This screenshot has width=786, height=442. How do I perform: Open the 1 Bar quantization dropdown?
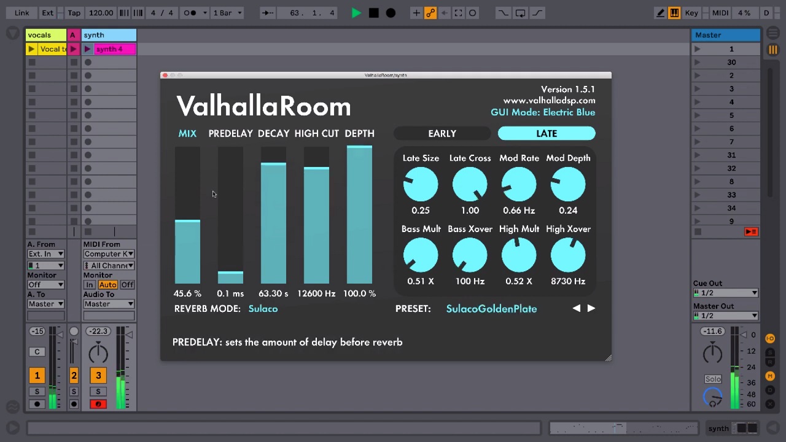[227, 13]
